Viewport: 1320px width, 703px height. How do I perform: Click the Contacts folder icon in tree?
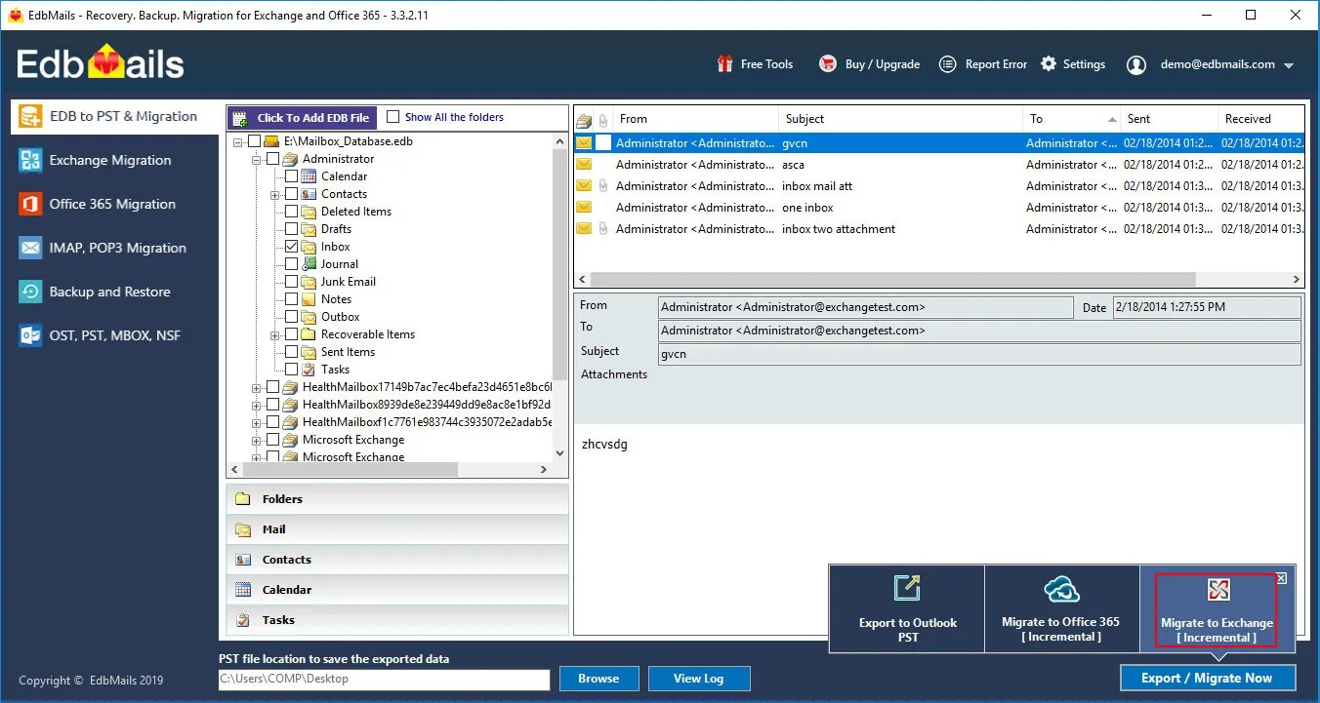[x=309, y=194]
